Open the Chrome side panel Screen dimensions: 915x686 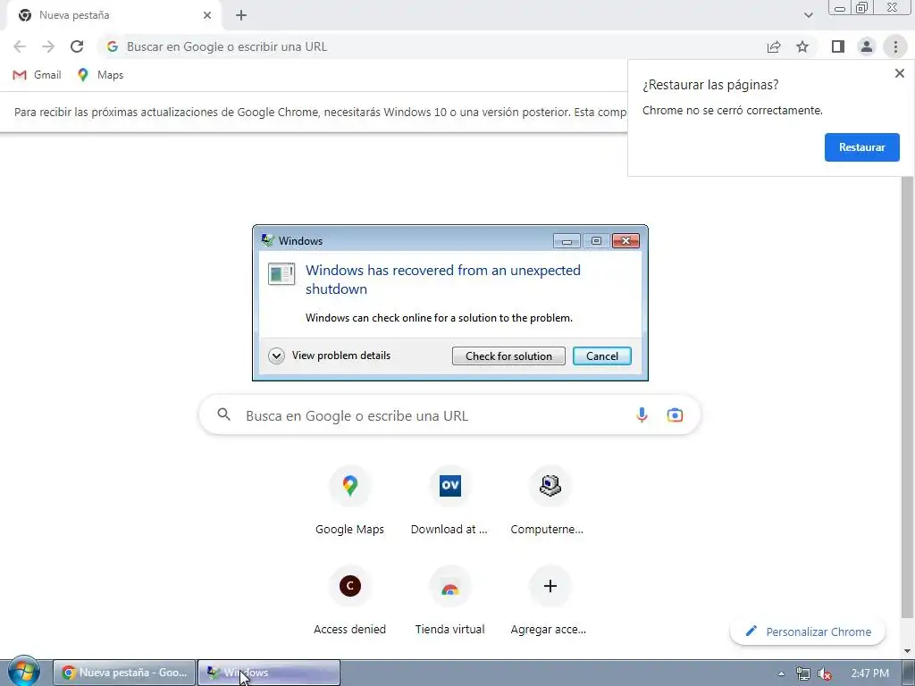pos(838,46)
